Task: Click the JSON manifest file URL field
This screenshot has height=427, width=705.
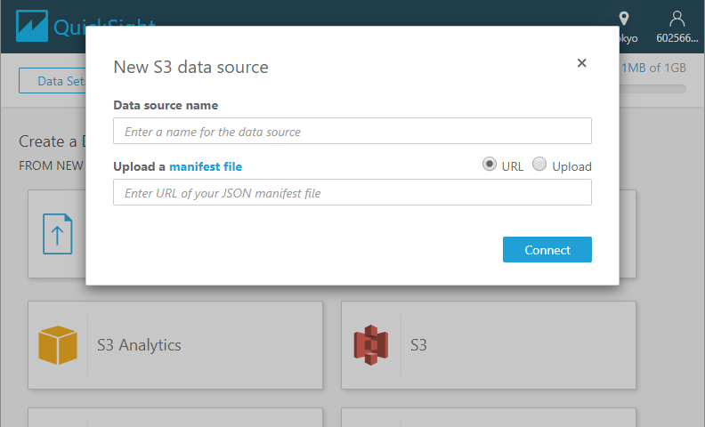Action: (352, 193)
